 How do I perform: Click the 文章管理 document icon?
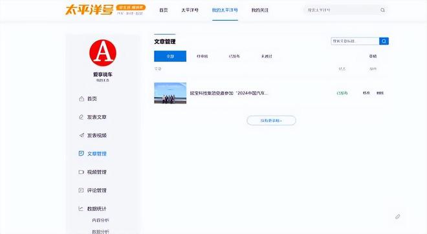coord(81,153)
